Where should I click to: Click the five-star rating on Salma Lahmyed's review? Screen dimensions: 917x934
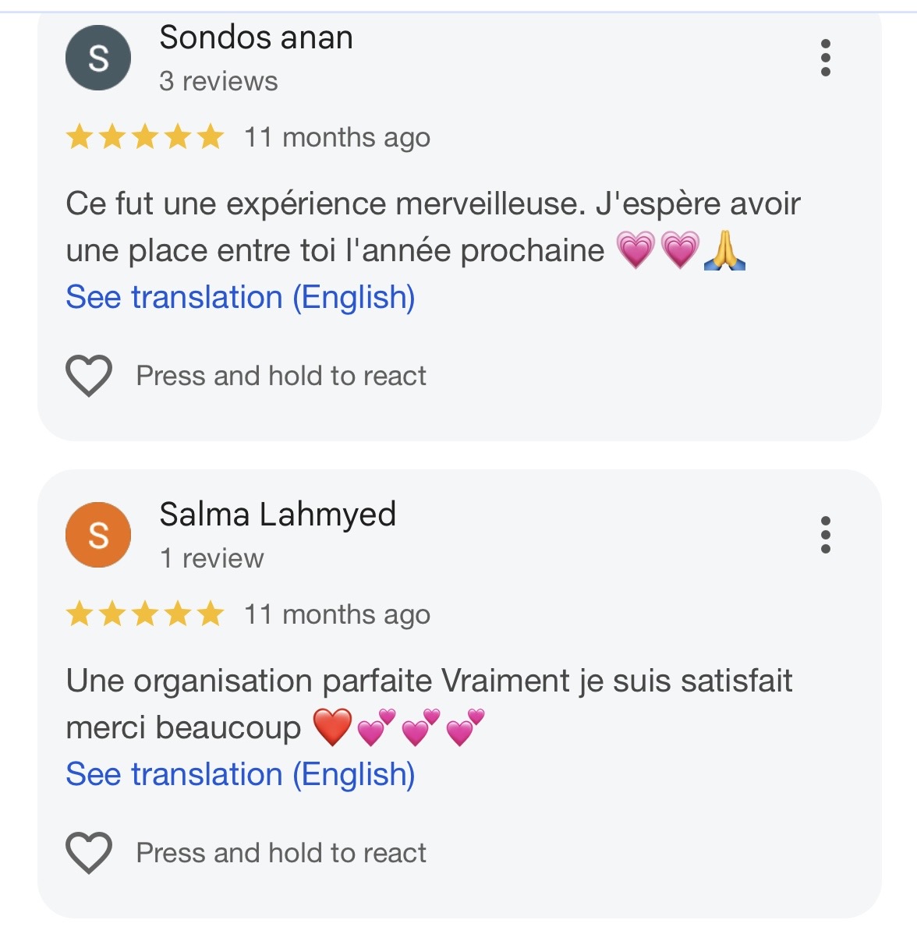tap(145, 615)
